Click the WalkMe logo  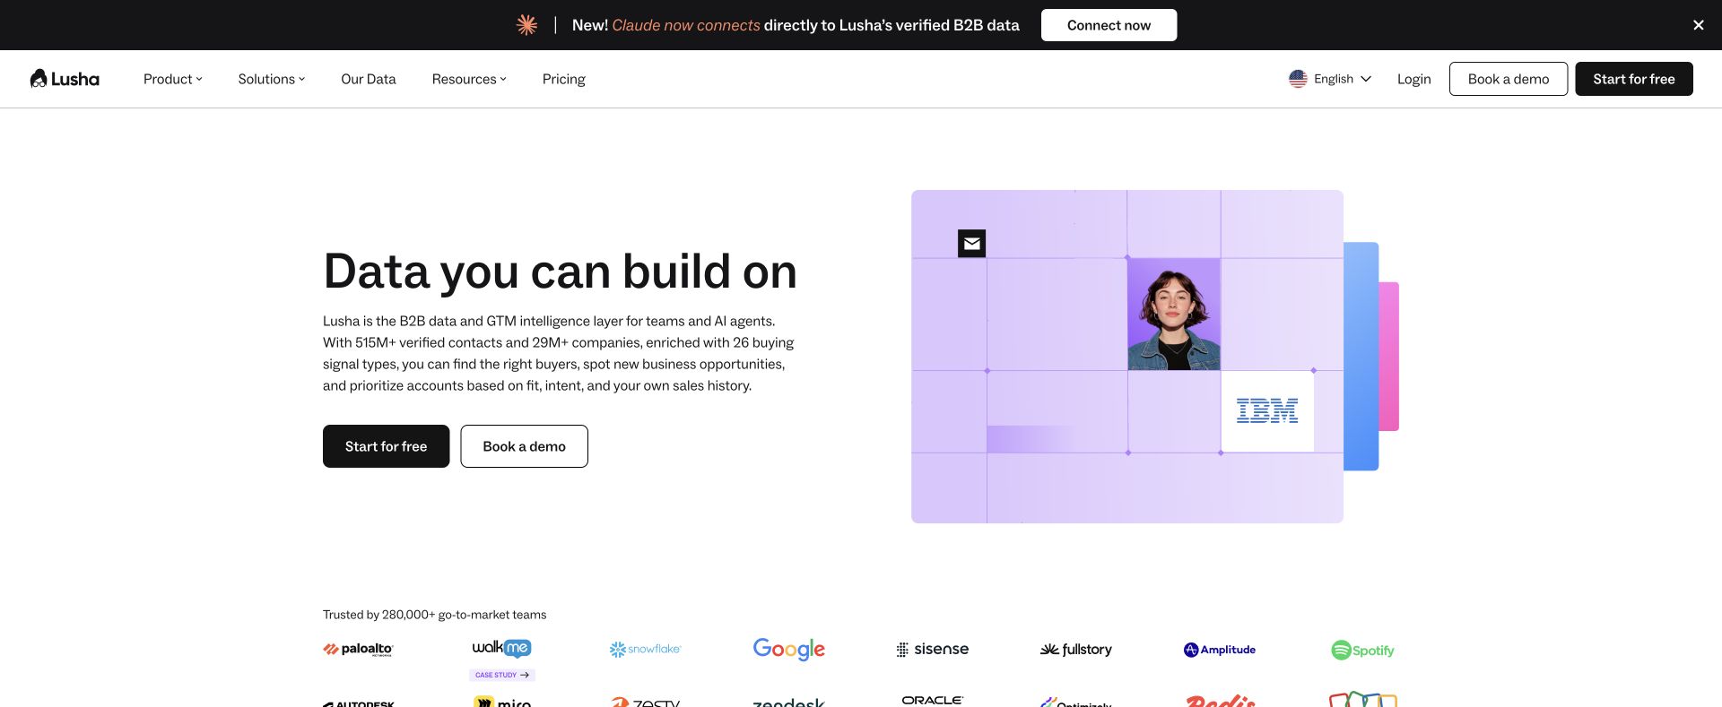pyautogui.click(x=502, y=648)
